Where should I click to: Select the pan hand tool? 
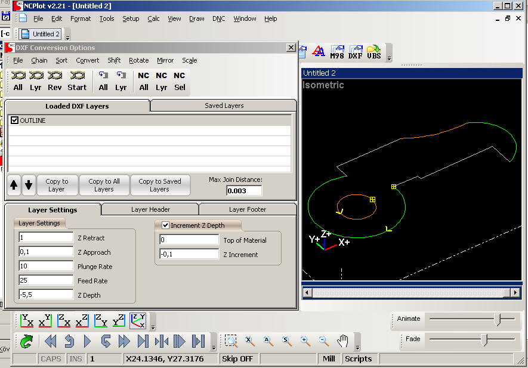[x=342, y=341]
